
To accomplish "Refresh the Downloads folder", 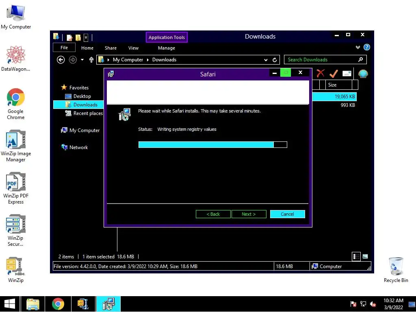I will 275,60.
